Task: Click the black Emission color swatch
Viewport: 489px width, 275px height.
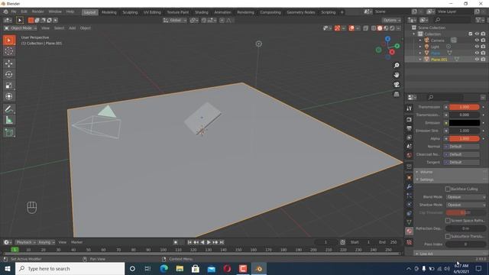Action: click(465, 123)
